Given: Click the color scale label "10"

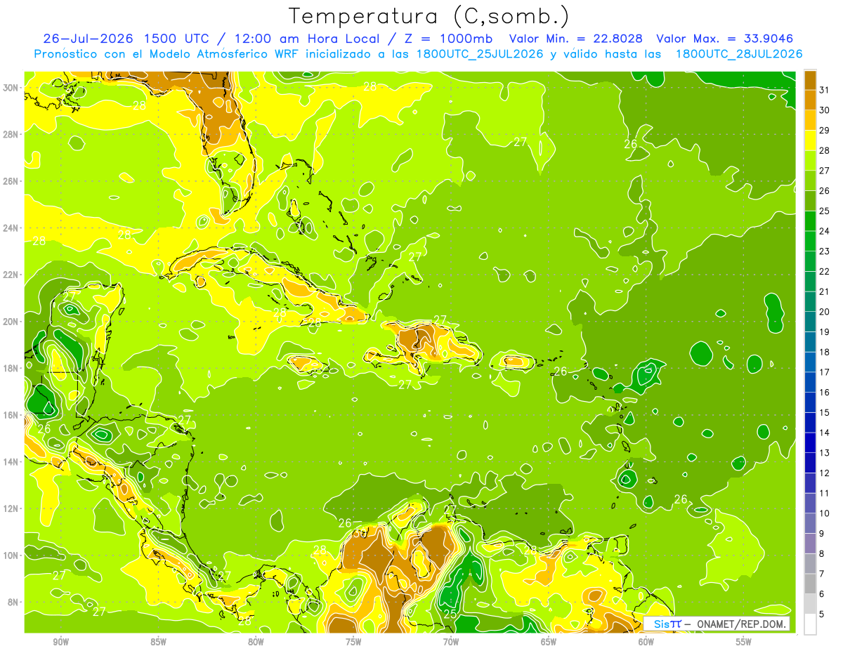Looking at the screenshot, I should [x=825, y=513].
